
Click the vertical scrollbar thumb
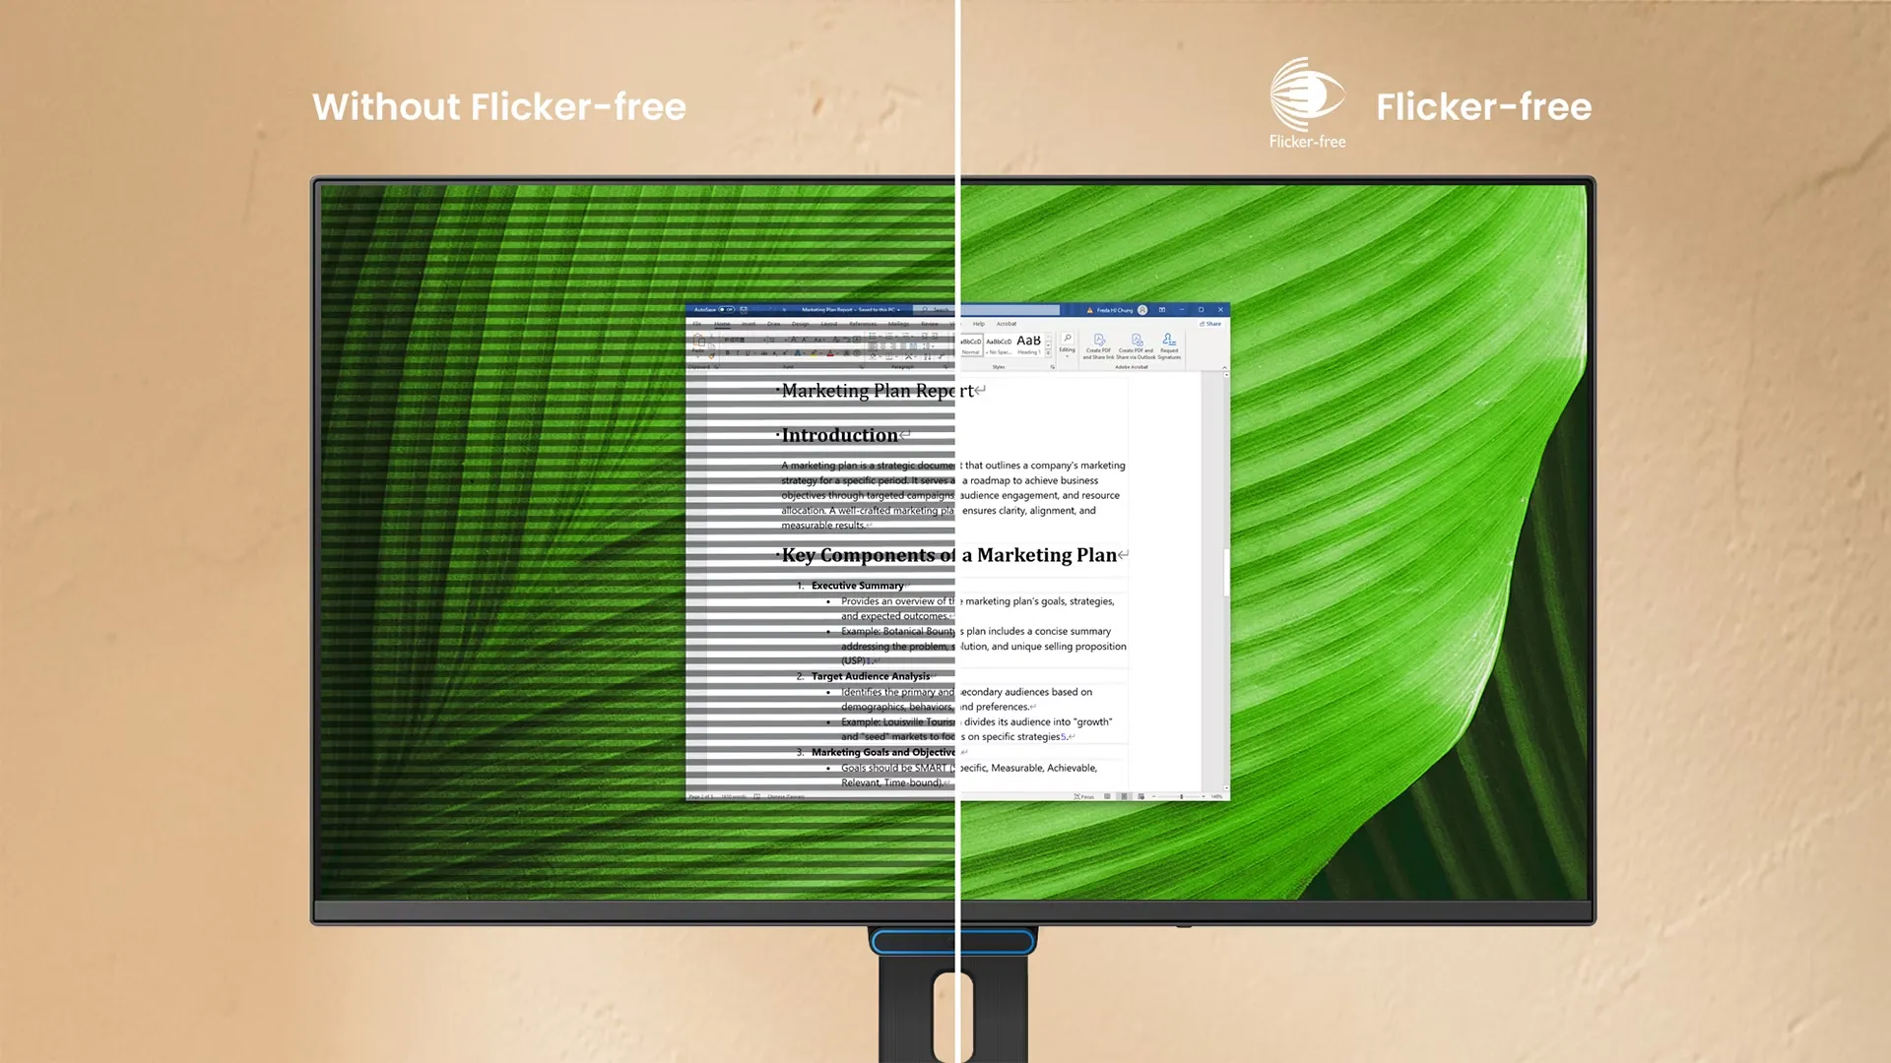pyautogui.click(x=1225, y=572)
